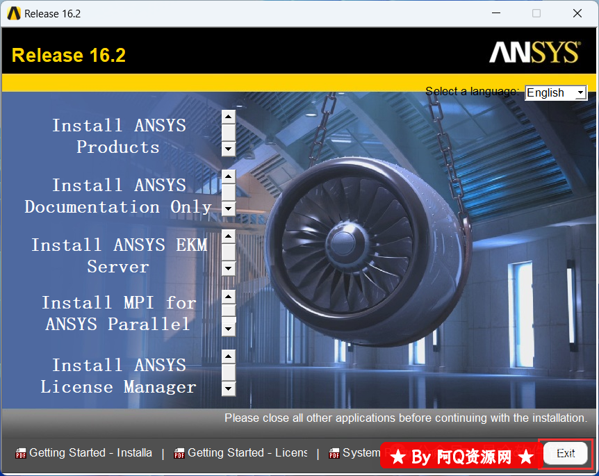Click the ANSYS logo icon in the title bar
The height and width of the screenshot is (476, 599).
pos(14,14)
